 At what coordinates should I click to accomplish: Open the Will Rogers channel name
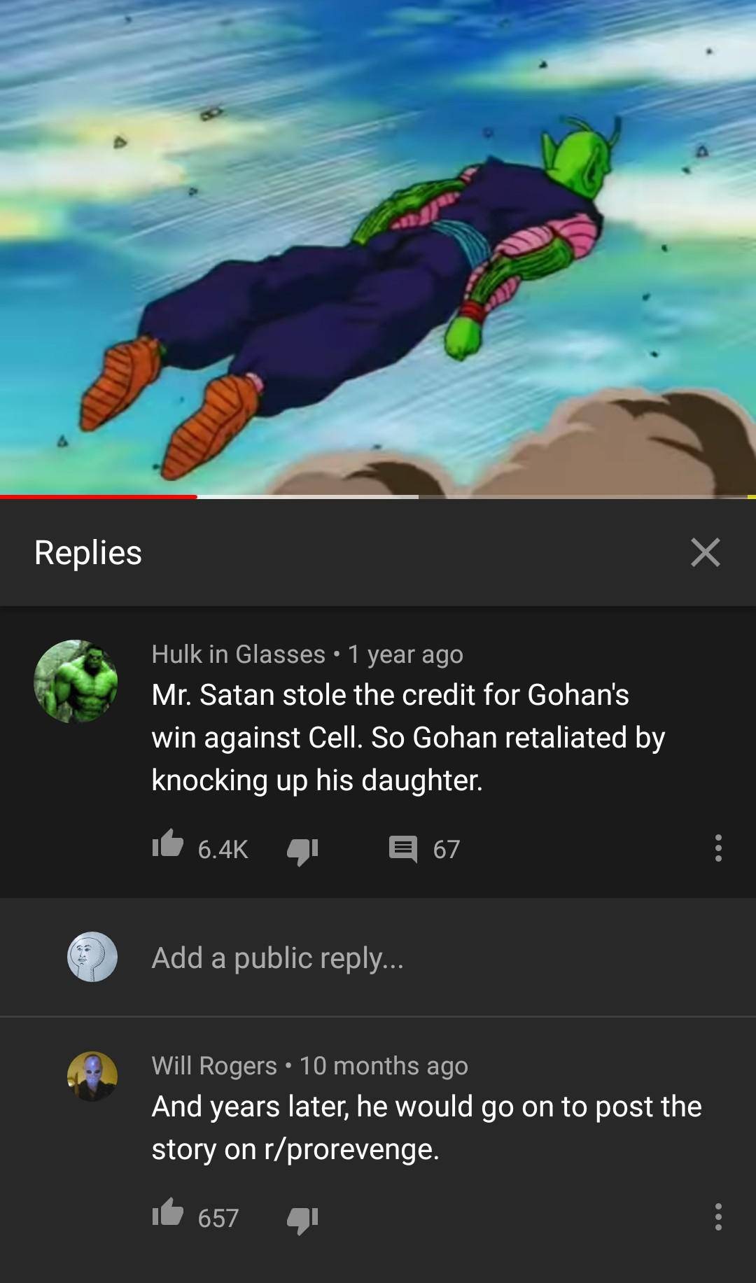click(x=214, y=1066)
